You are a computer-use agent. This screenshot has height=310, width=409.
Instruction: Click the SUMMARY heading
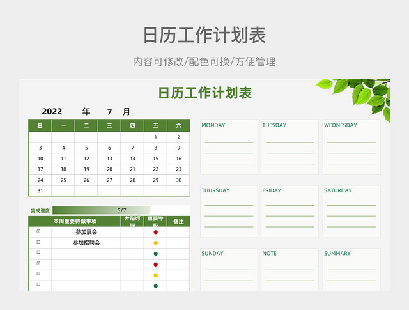click(x=337, y=253)
